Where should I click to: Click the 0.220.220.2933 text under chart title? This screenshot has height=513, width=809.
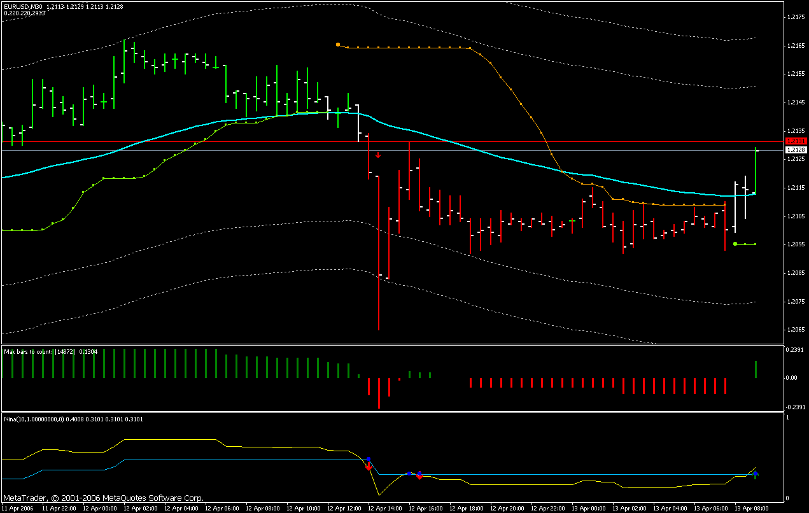24,12
